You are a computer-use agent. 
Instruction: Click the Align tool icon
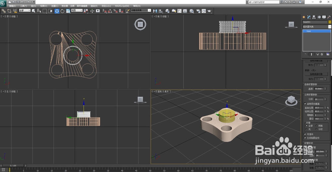pyautogui.click(x=161, y=11)
